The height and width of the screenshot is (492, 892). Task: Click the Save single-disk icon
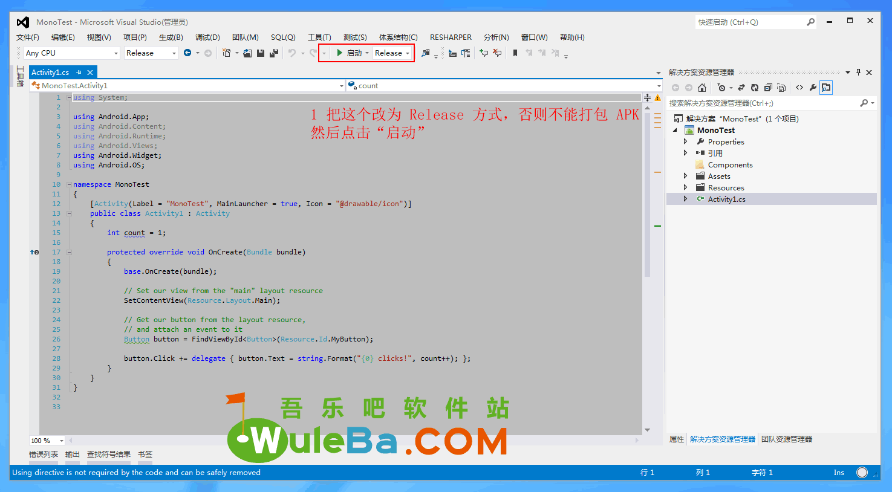[x=261, y=53]
